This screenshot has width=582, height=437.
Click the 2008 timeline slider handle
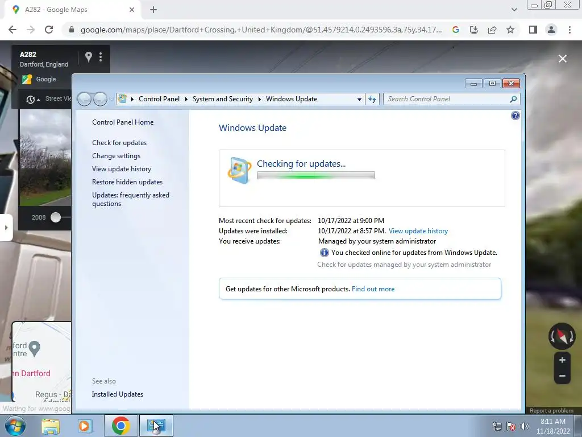56,217
